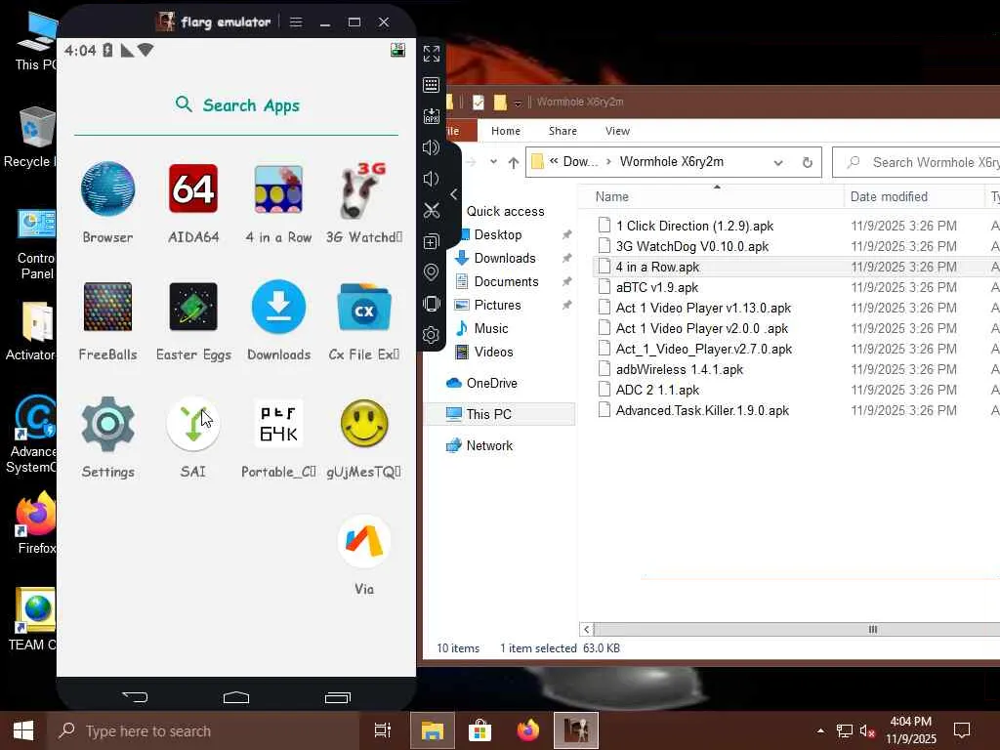Click the Search Wormhole search box
1000x750 pixels.
pos(918,163)
